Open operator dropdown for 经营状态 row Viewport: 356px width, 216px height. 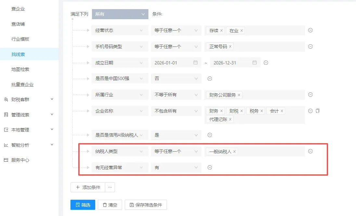click(x=176, y=30)
